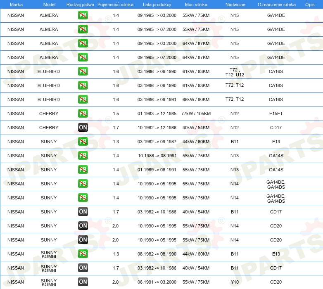Select the '01.1983 -> 12.1985' production years cell
The image size is (323, 289).
point(157,114)
